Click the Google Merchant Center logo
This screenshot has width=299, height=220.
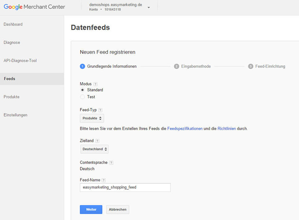pyautogui.click(x=34, y=7)
